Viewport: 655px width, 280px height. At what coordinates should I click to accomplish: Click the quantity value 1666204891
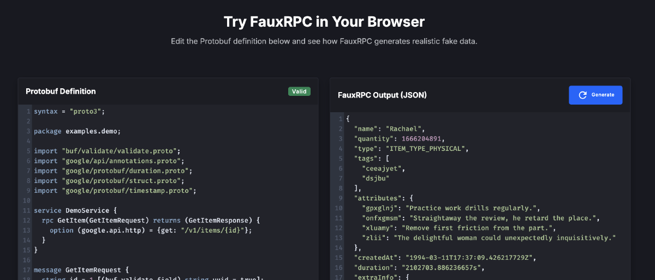(x=422, y=138)
